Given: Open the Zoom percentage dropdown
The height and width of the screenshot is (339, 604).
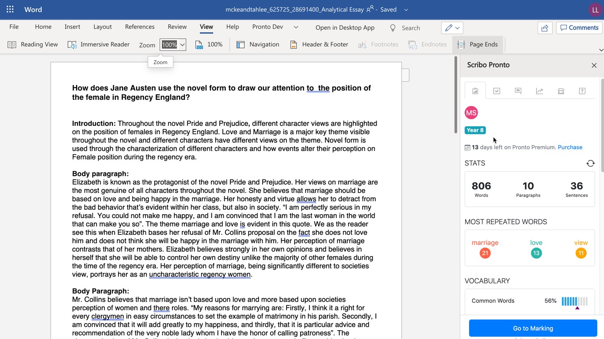Looking at the screenshot, I should click(x=182, y=45).
